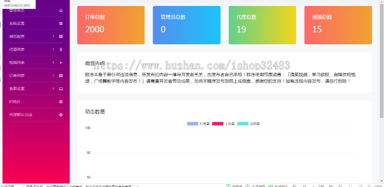384x187 pixels.
Task: Click the gear icon beside IP统计
Action: [61, 102]
